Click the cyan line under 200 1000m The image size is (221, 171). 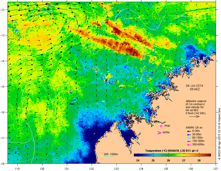click(x=109, y=156)
